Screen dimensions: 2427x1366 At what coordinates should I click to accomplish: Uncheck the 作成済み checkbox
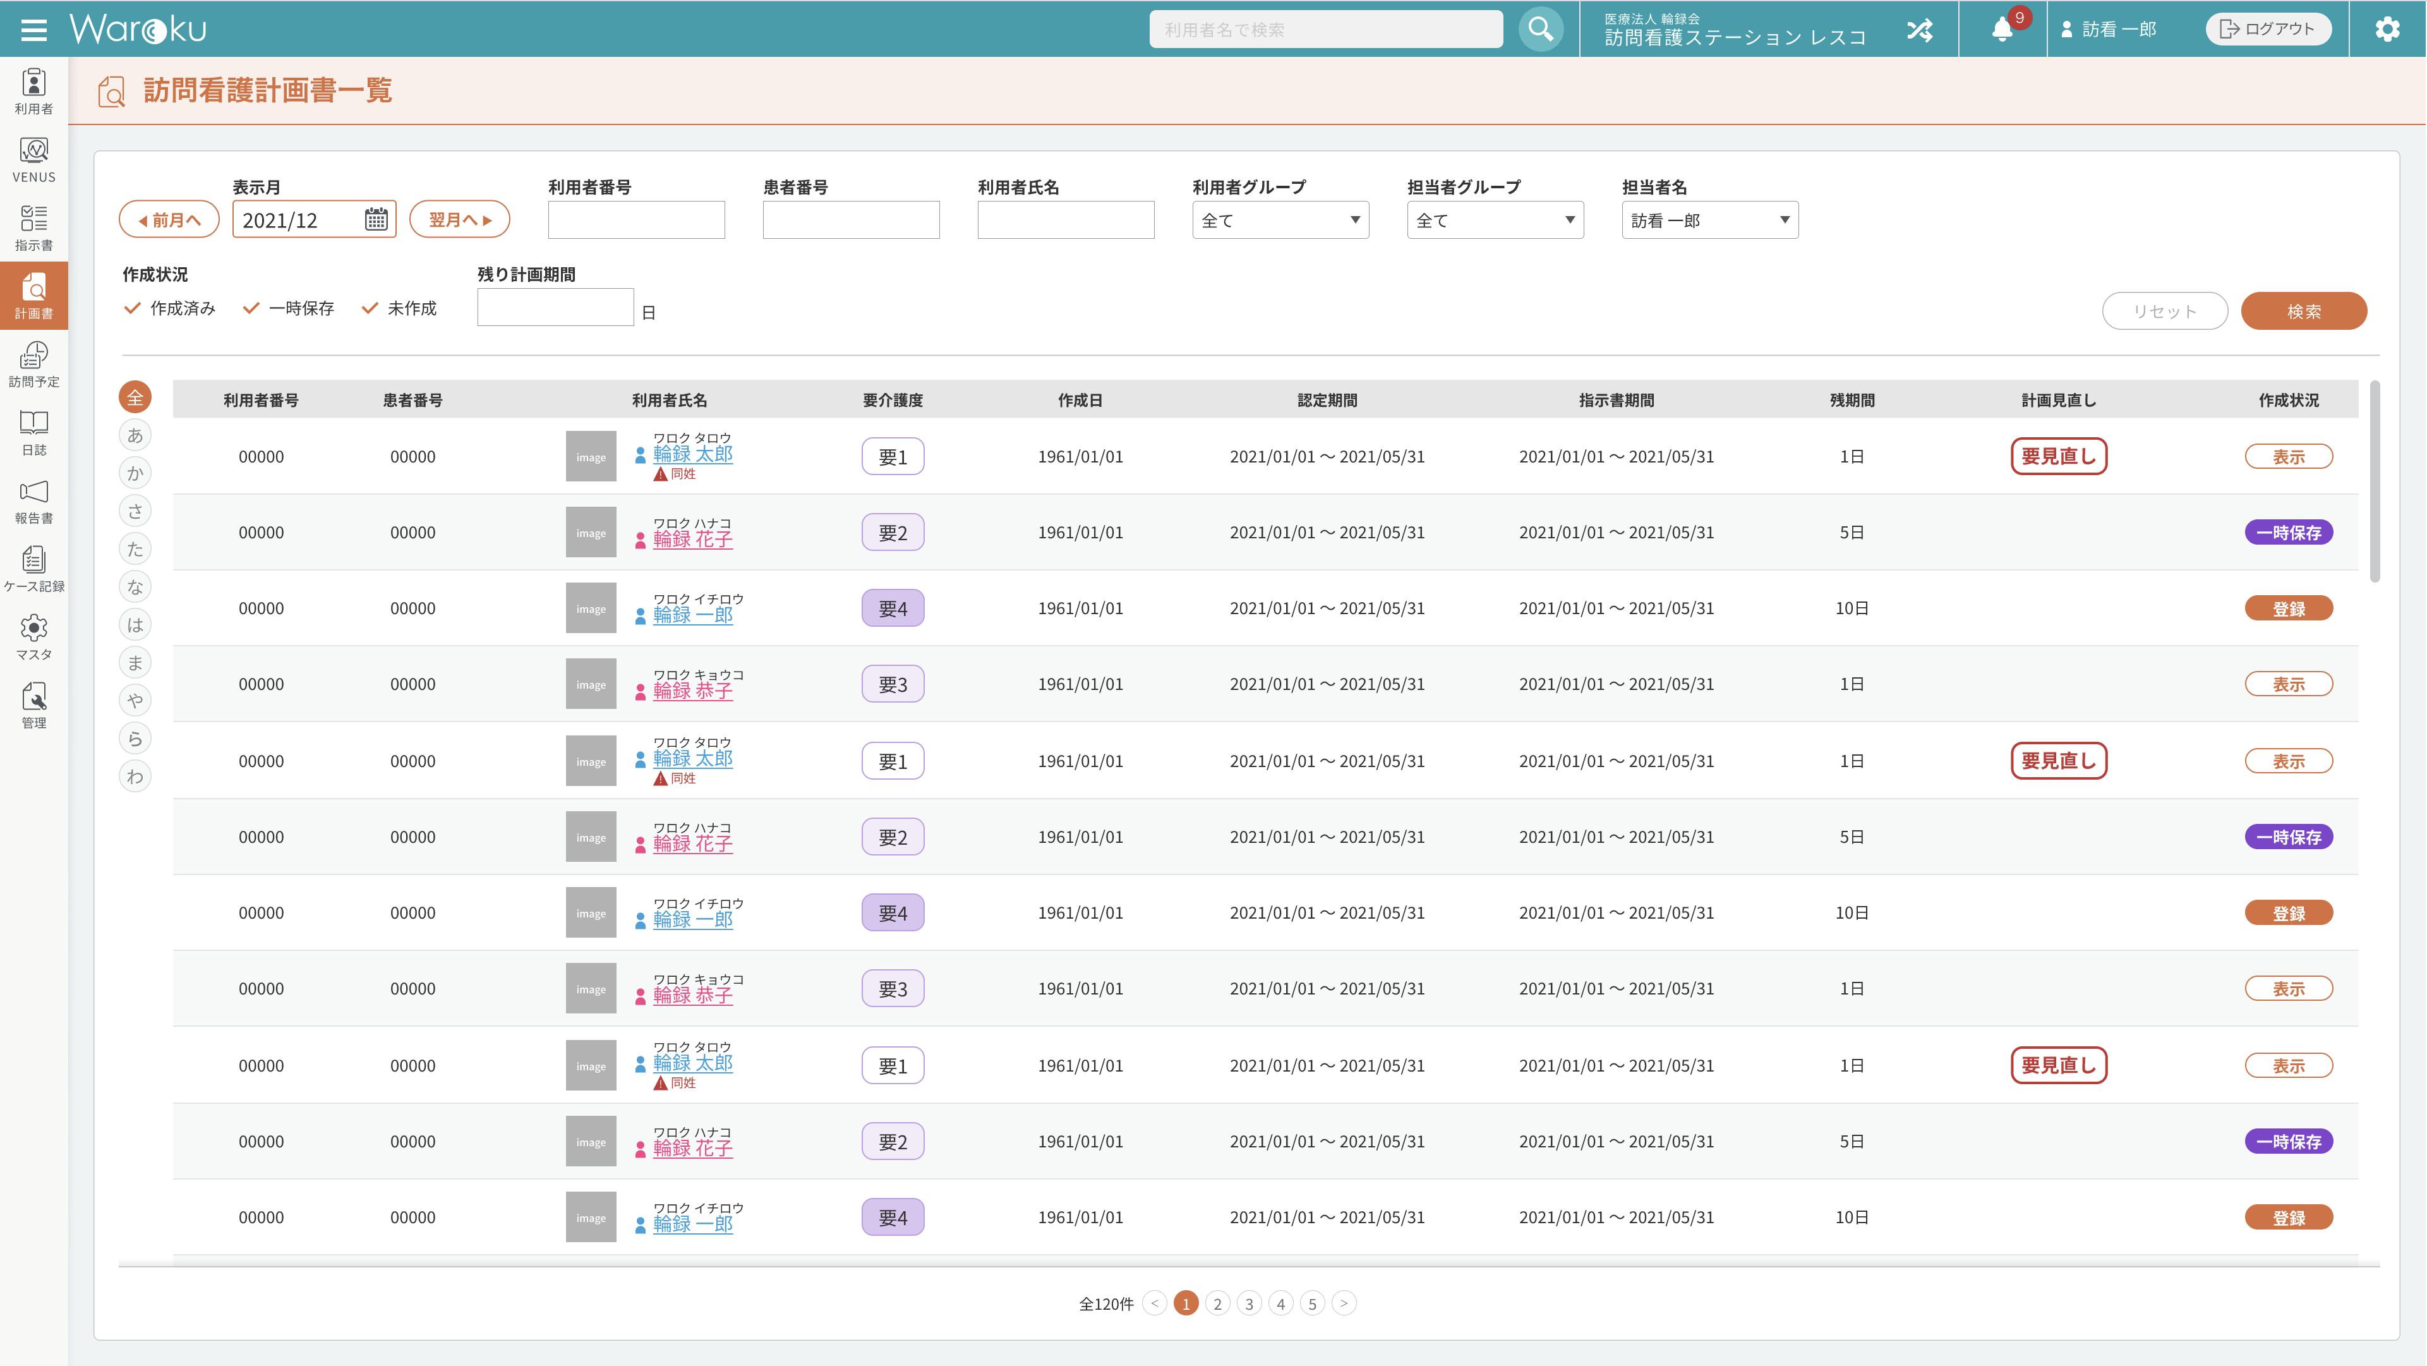(x=133, y=308)
